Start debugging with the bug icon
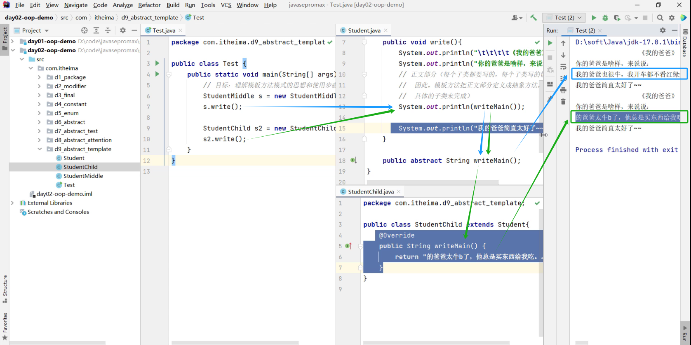The width and height of the screenshot is (691, 345). pos(605,18)
